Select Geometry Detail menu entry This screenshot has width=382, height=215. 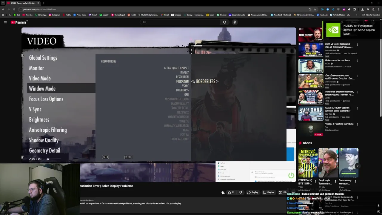click(x=44, y=150)
